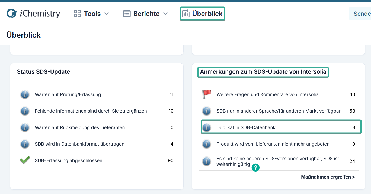Expand the Tools dropdown chevron
The height and width of the screenshot is (194, 371).
coord(107,14)
